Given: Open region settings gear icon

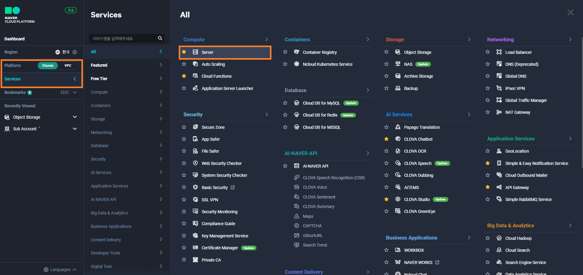Looking at the screenshot, I should pyautogui.click(x=75, y=52).
